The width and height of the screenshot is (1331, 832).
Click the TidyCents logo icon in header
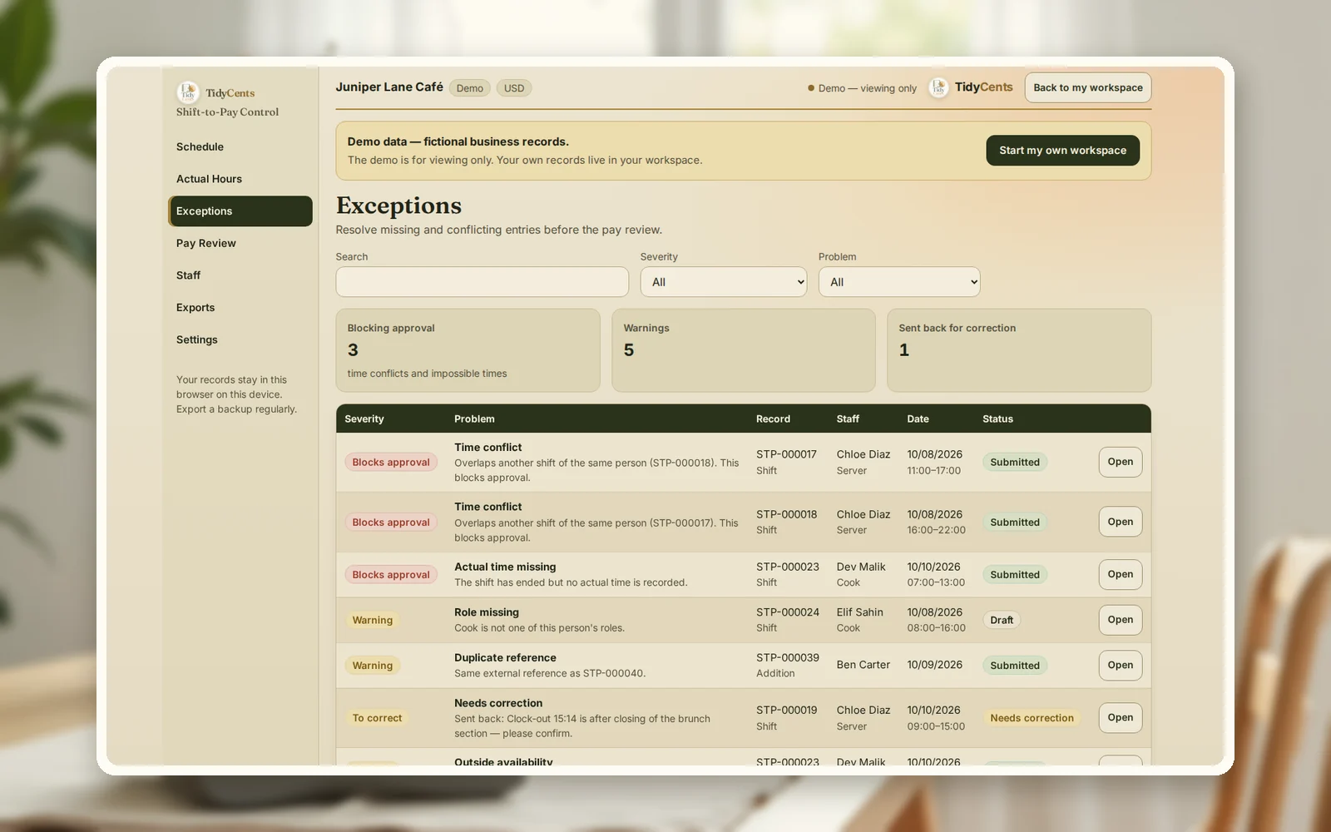[x=938, y=87]
